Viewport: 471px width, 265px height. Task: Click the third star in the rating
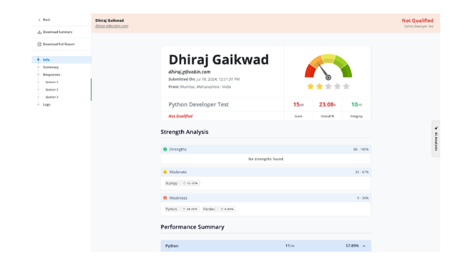coord(328,86)
